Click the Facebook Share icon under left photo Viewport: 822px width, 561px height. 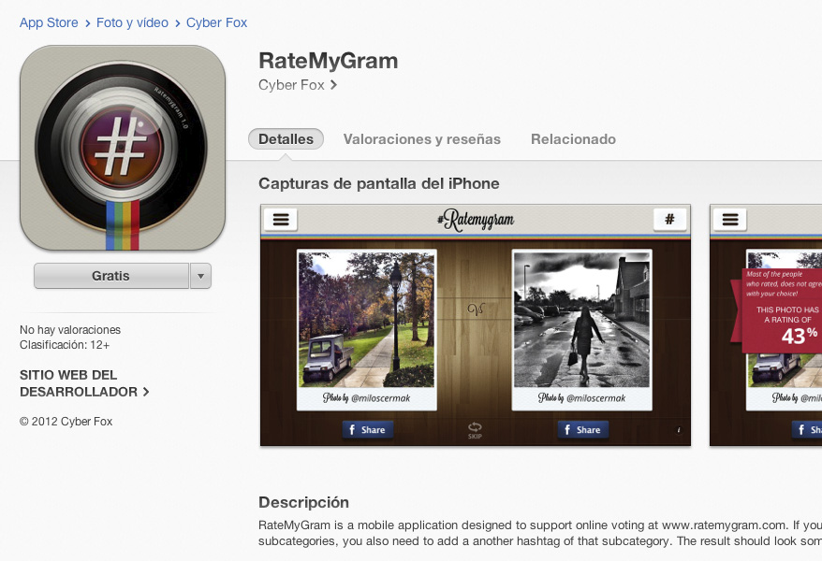tap(366, 429)
